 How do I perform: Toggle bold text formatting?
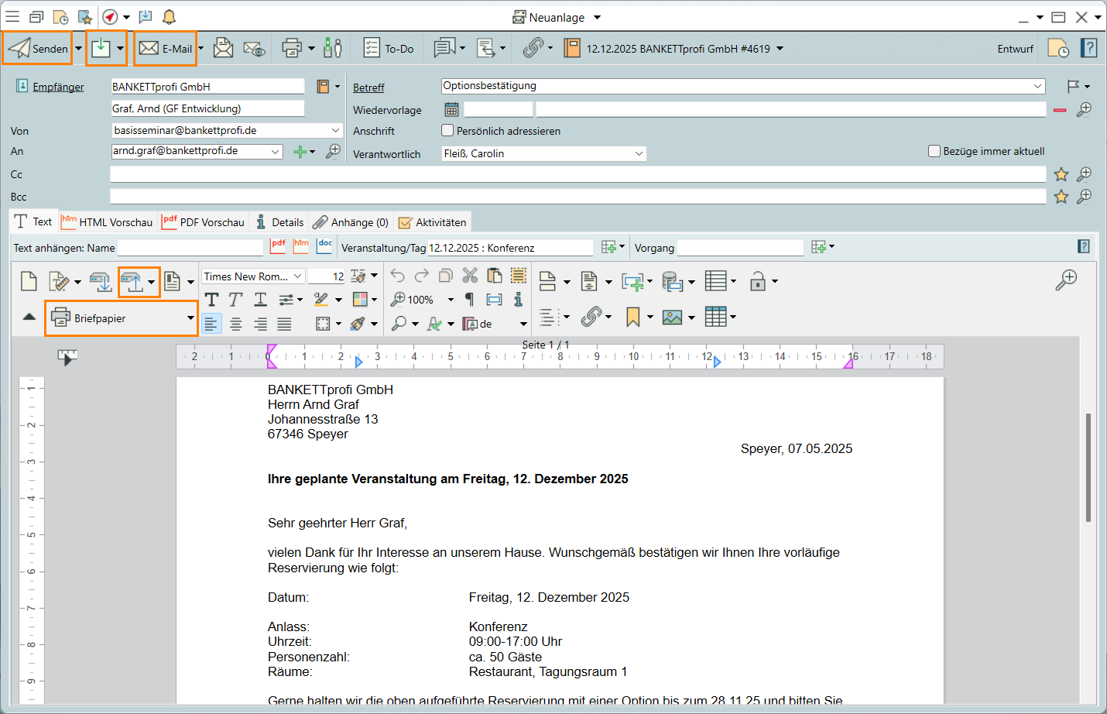click(x=211, y=300)
